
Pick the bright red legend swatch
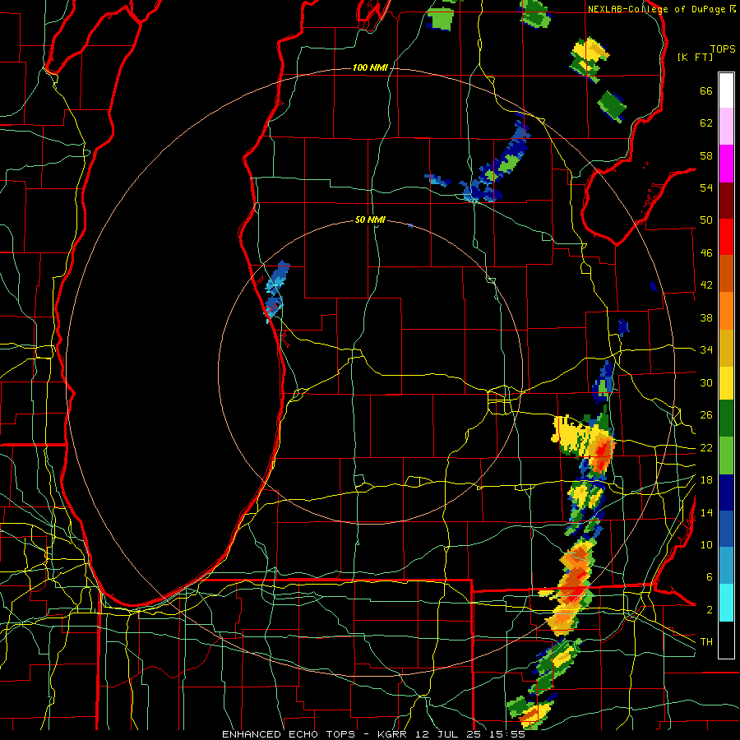tap(726, 237)
